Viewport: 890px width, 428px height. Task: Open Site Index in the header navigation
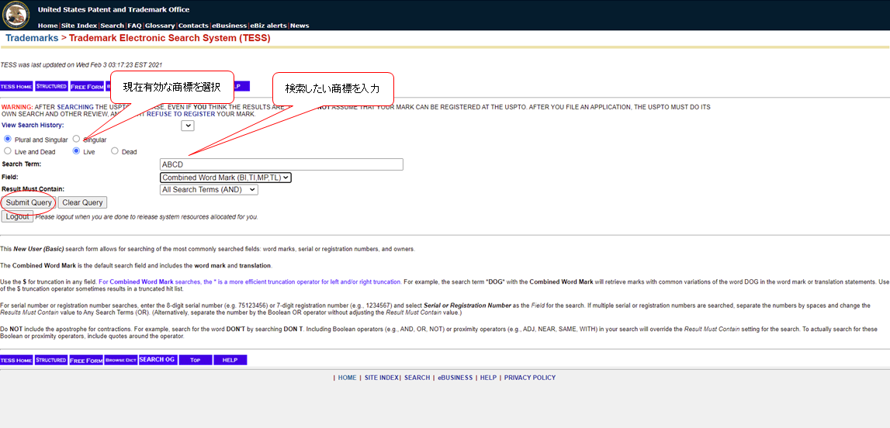[79, 26]
